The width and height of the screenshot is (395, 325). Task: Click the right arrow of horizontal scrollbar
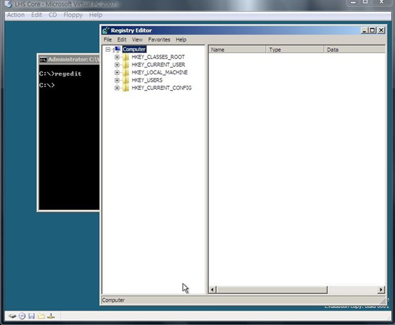point(382,290)
